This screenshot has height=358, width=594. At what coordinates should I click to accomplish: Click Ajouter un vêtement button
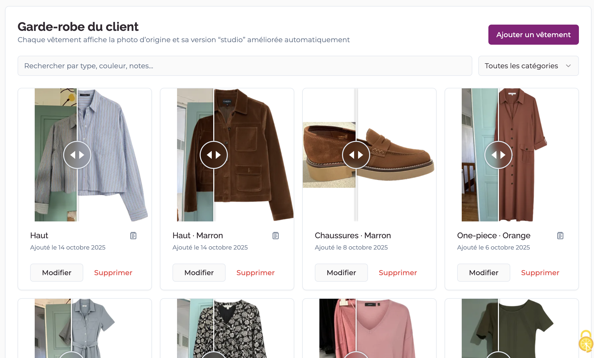(x=533, y=35)
